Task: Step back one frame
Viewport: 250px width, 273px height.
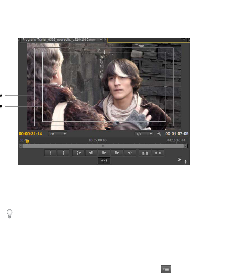Action: click(x=91, y=153)
